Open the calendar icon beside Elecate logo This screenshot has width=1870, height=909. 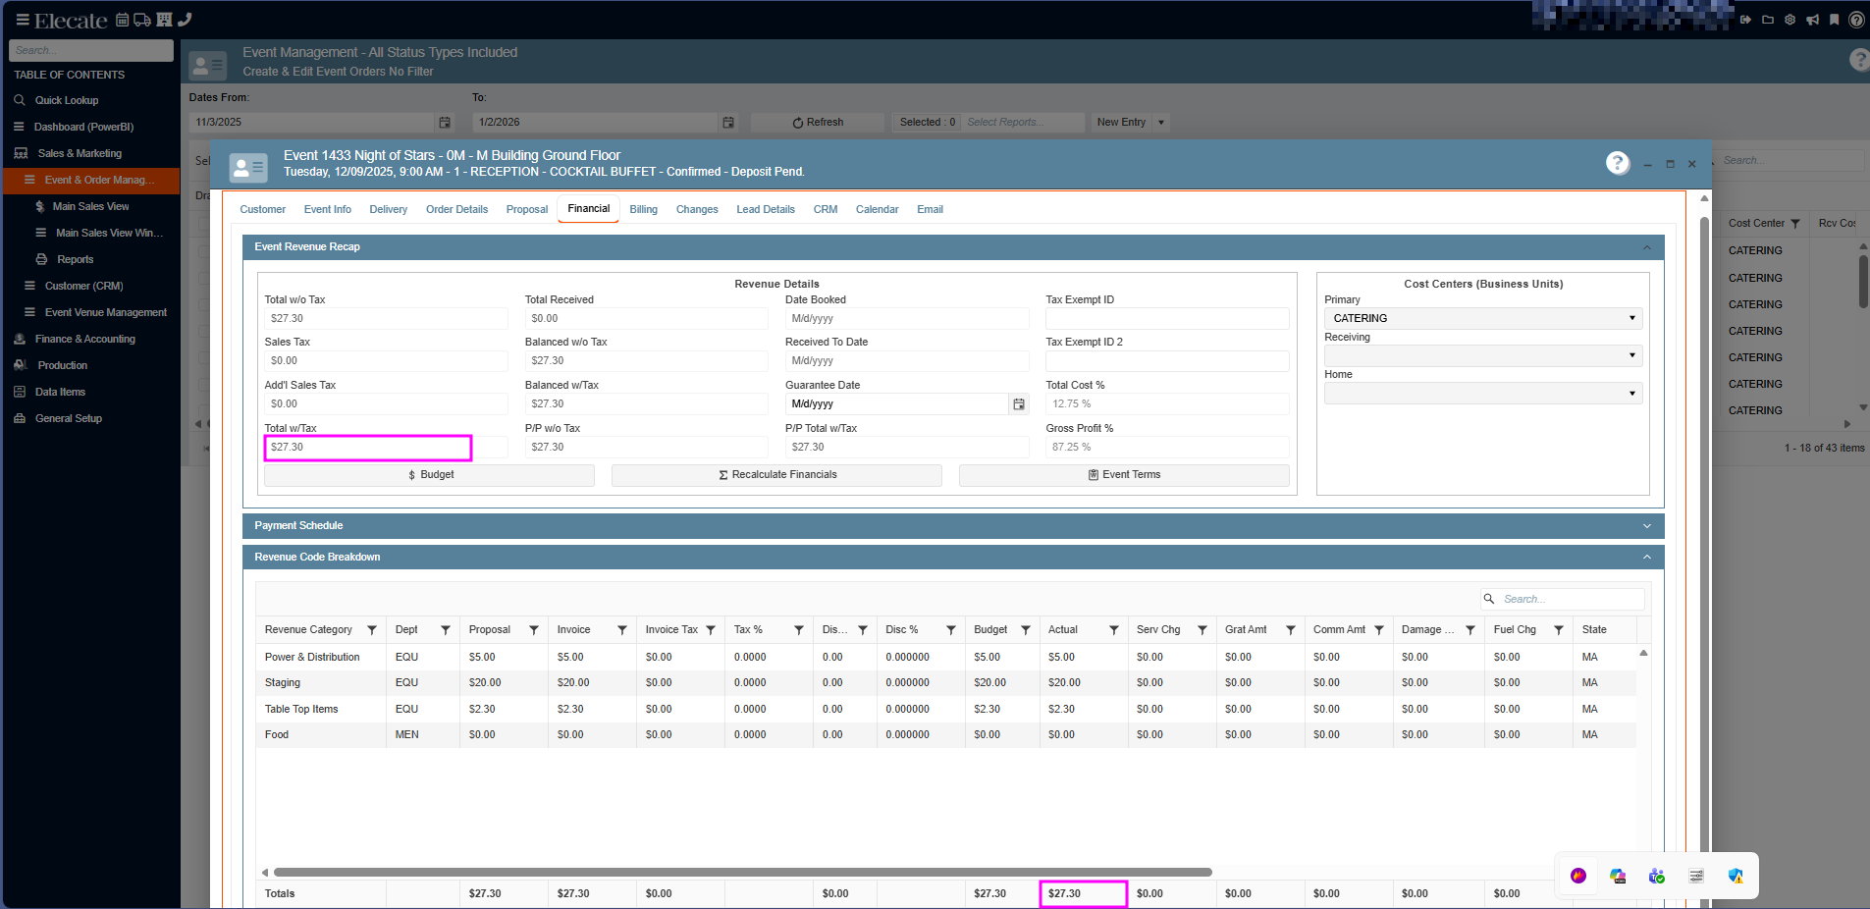pos(123,20)
